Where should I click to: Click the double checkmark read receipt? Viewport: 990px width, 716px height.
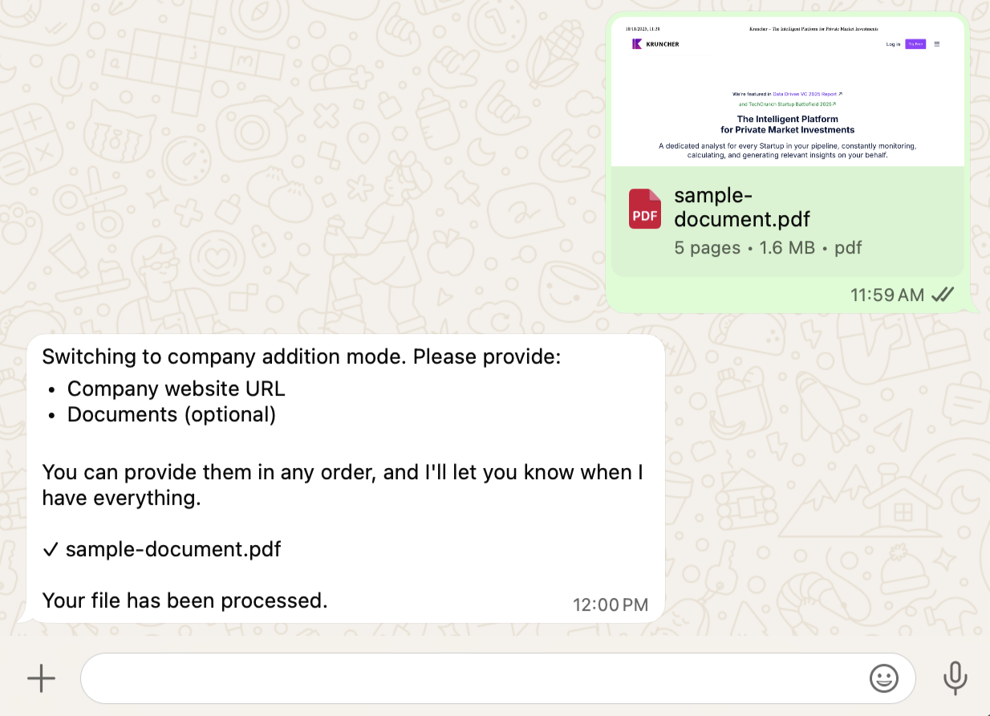click(x=942, y=295)
